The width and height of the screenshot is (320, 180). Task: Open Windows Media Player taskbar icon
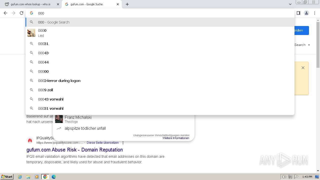click(x=37, y=177)
